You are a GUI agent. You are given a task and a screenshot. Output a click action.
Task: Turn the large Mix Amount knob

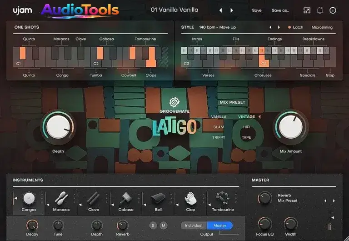point(291,127)
